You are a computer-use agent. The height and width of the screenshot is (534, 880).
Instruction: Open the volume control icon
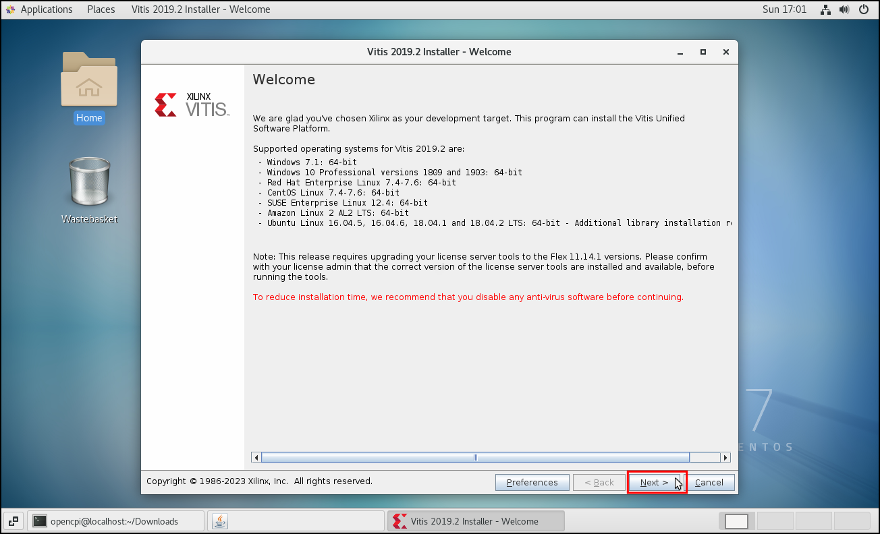[x=844, y=9]
